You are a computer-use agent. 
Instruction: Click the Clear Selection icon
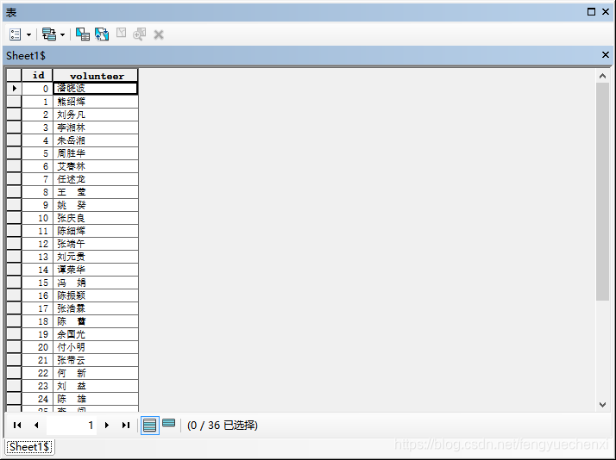click(121, 33)
